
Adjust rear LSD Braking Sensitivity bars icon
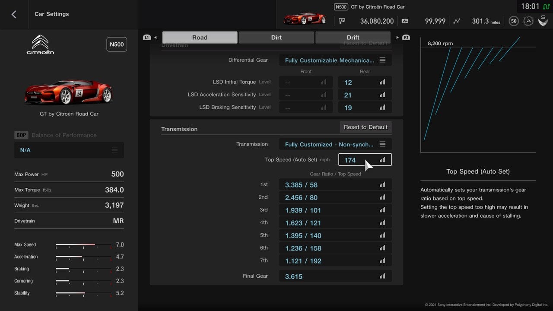click(x=382, y=108)
